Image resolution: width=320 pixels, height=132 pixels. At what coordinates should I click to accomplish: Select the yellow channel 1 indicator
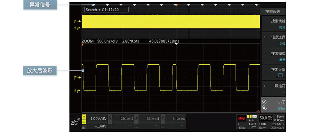coord(84,118)
